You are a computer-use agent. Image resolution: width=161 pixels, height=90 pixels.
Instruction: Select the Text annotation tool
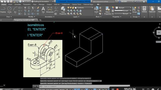(43, 10)
